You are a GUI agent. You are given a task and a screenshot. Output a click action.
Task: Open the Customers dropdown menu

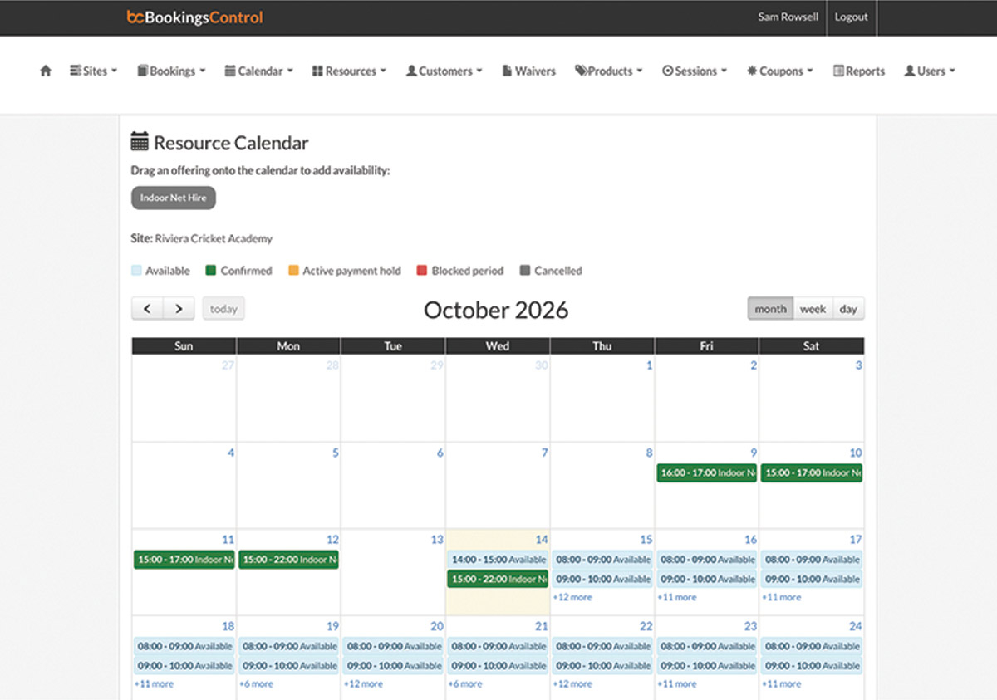pos(444,71)
